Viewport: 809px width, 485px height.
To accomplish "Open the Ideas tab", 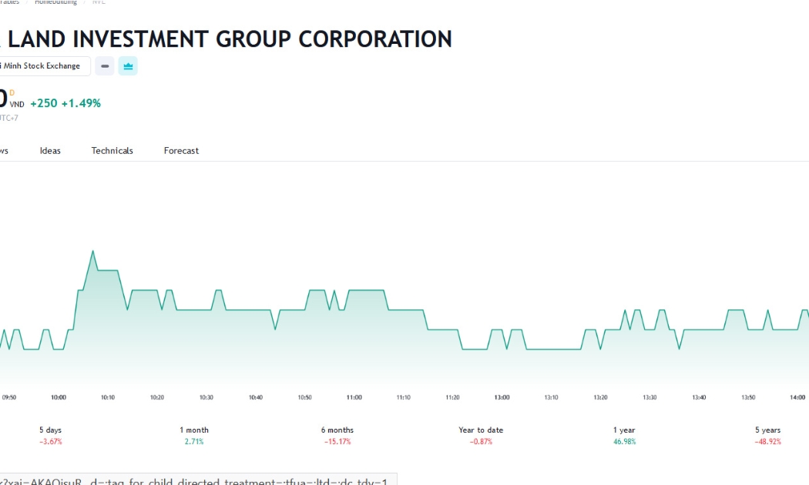I will click(x=50, y=150).
